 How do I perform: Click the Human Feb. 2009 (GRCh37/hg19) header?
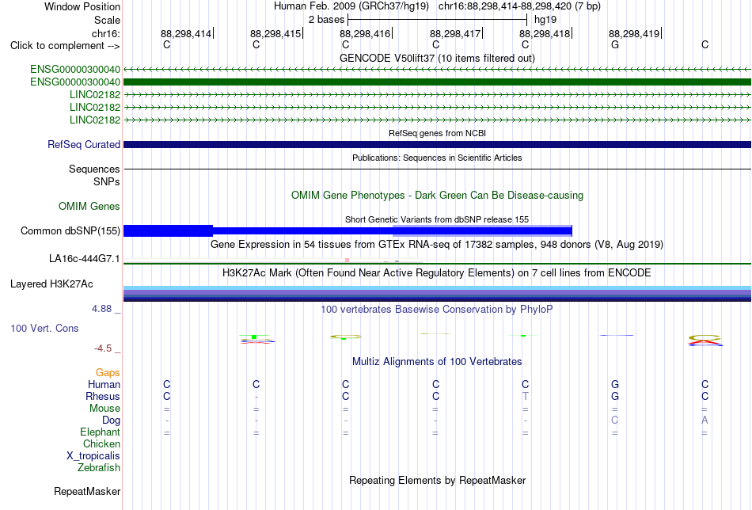point(352,6)
